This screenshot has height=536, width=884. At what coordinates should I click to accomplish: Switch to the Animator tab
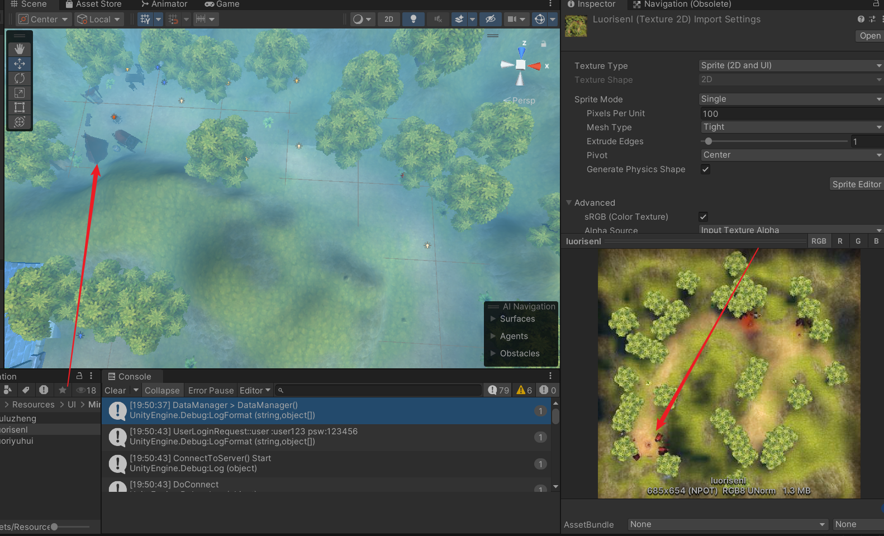(164, 4)
